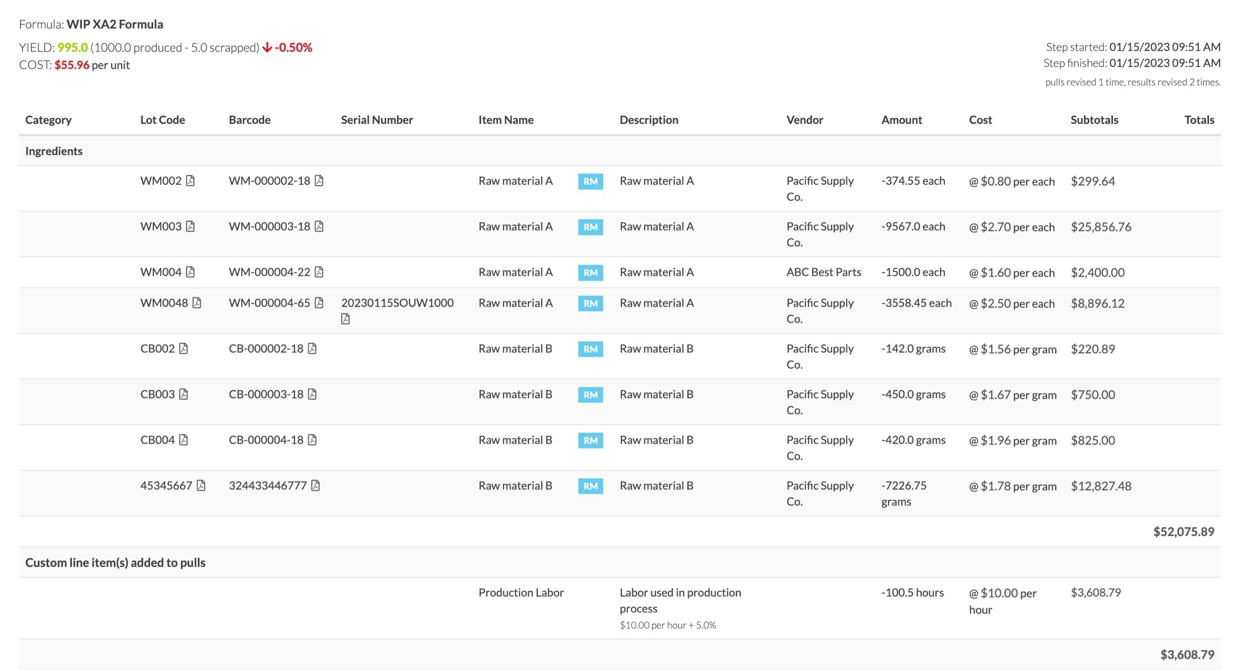This screenshot has height=670, width=1240.
Task: Click Raw material A in WM004 row
Action: (515, 272)
